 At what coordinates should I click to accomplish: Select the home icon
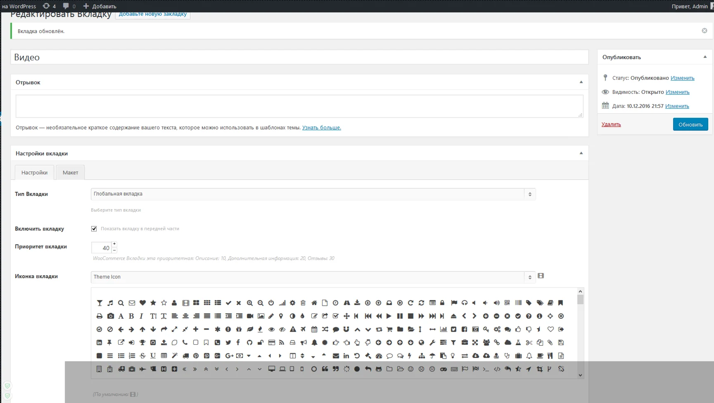pos(314,303)
